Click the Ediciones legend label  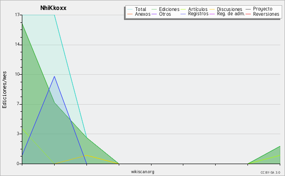tap(169, 9)
